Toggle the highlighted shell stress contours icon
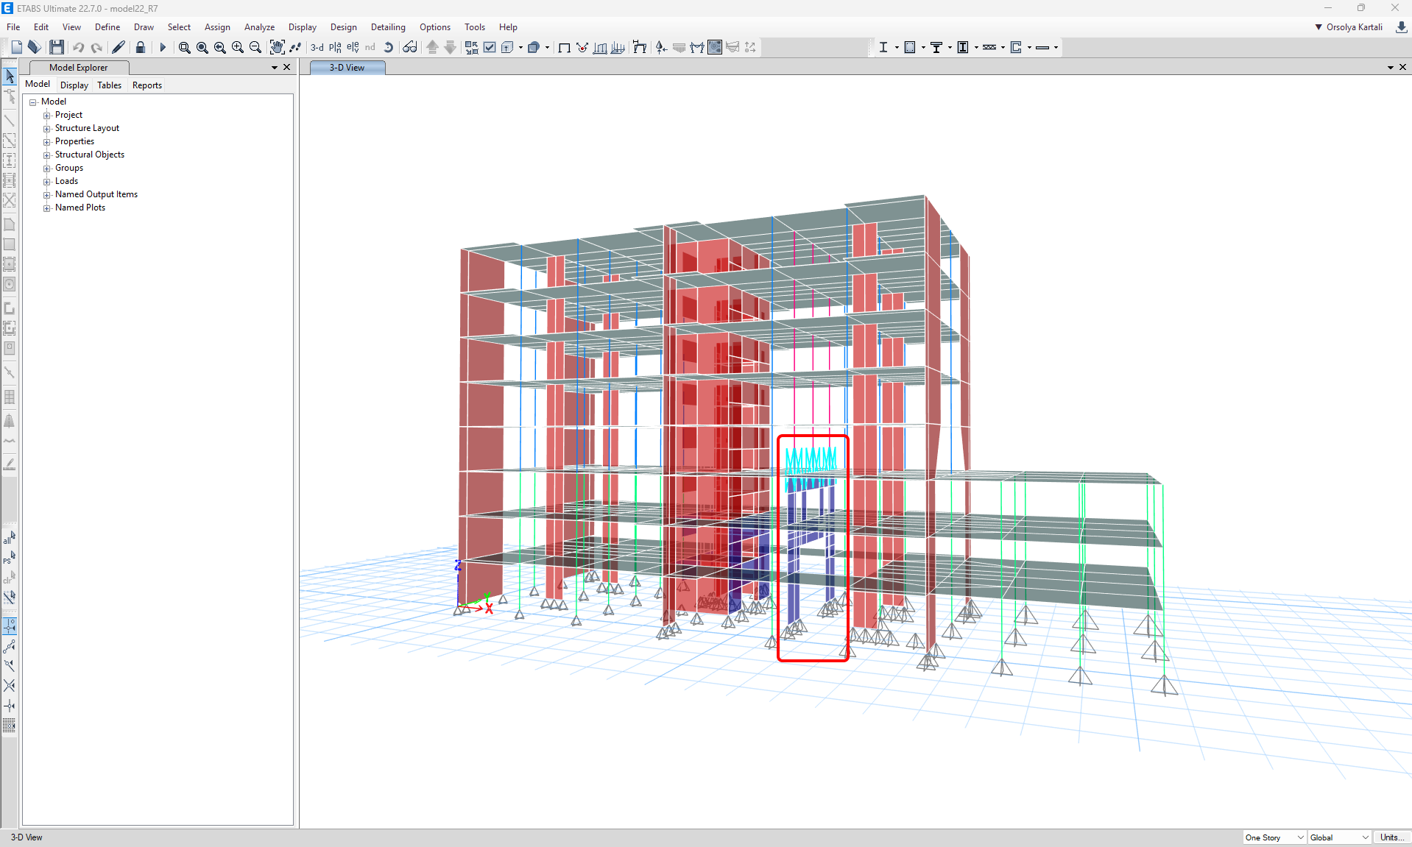 pos(714,47)
